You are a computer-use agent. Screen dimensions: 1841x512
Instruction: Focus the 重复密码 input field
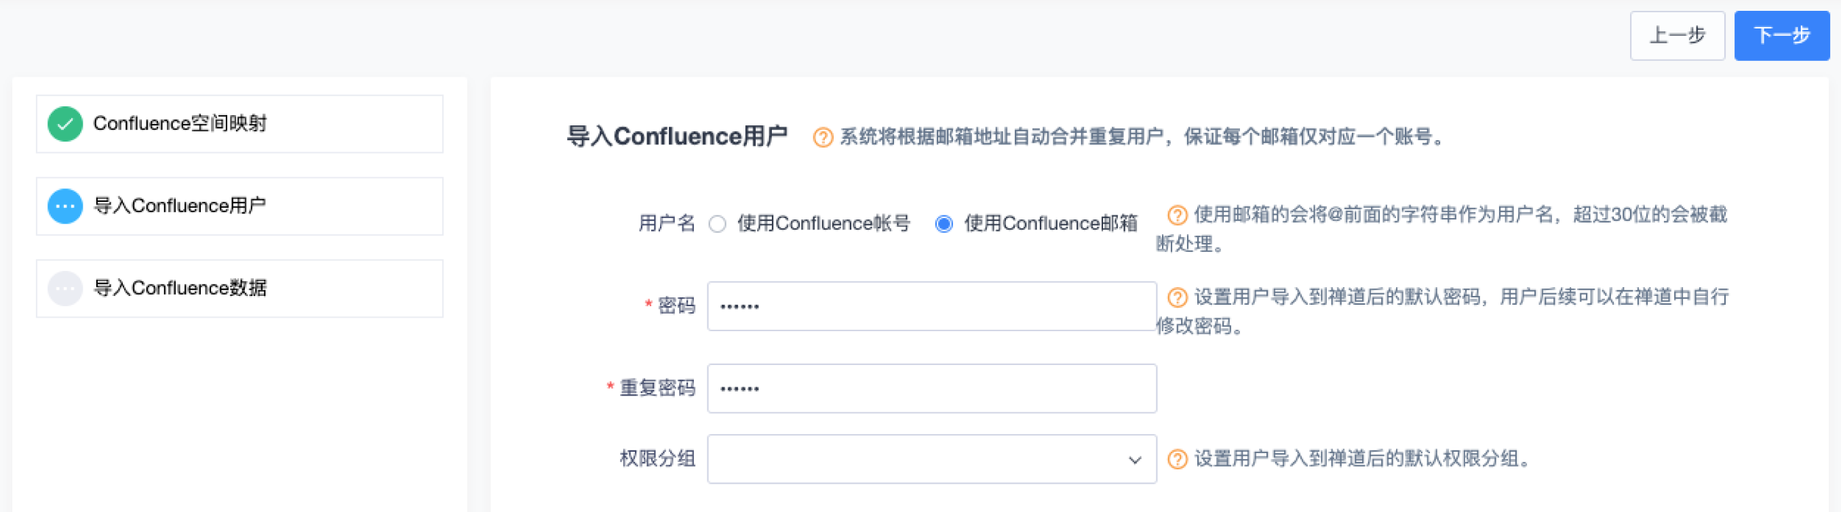tap(931, 389)
